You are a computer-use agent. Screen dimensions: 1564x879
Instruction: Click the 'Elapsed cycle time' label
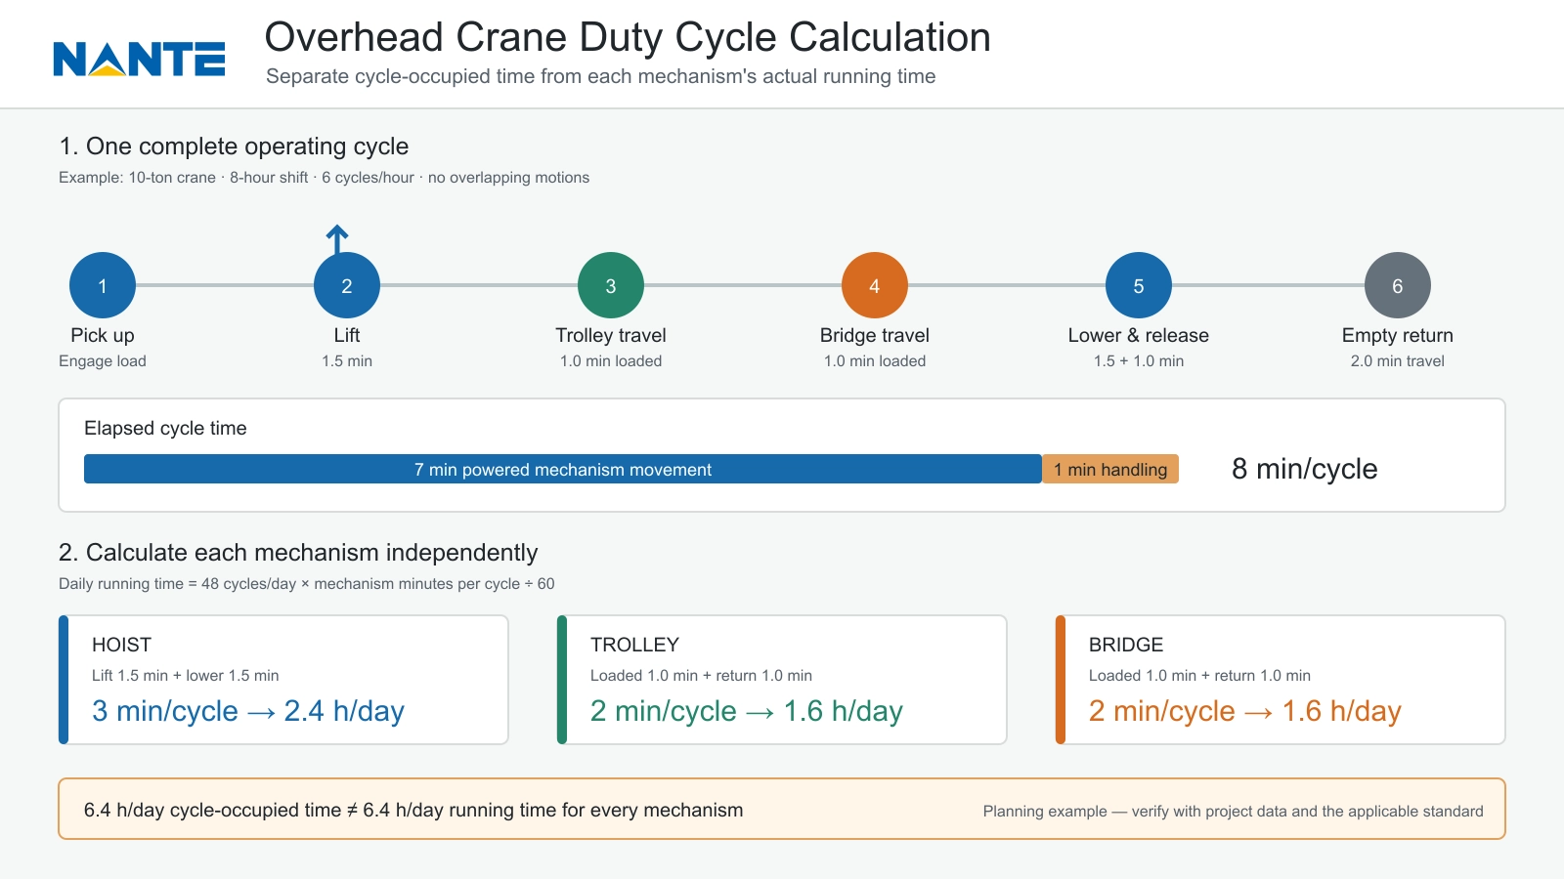[x=165, y=428]
